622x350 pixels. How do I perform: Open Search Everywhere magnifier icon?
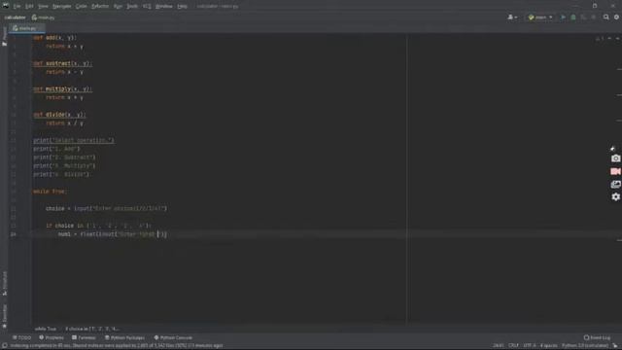[606, 17]
